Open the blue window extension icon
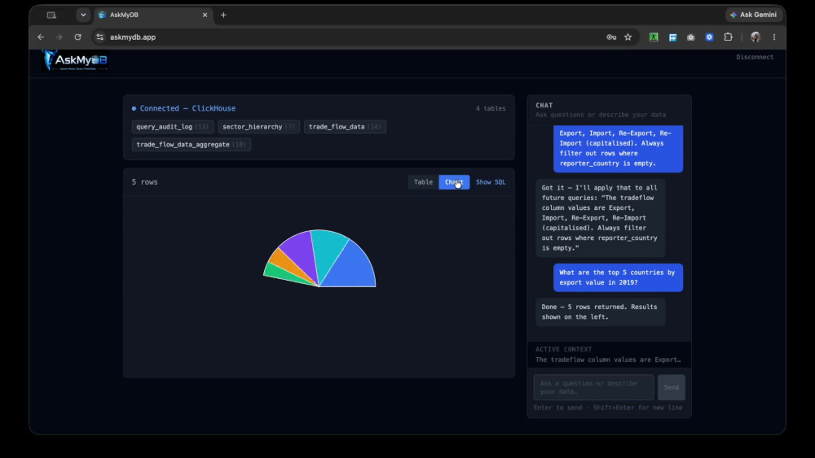 click(x=672, y=37)
